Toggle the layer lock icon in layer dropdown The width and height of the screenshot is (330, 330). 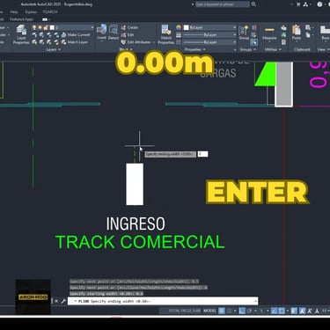pos(46,27)
